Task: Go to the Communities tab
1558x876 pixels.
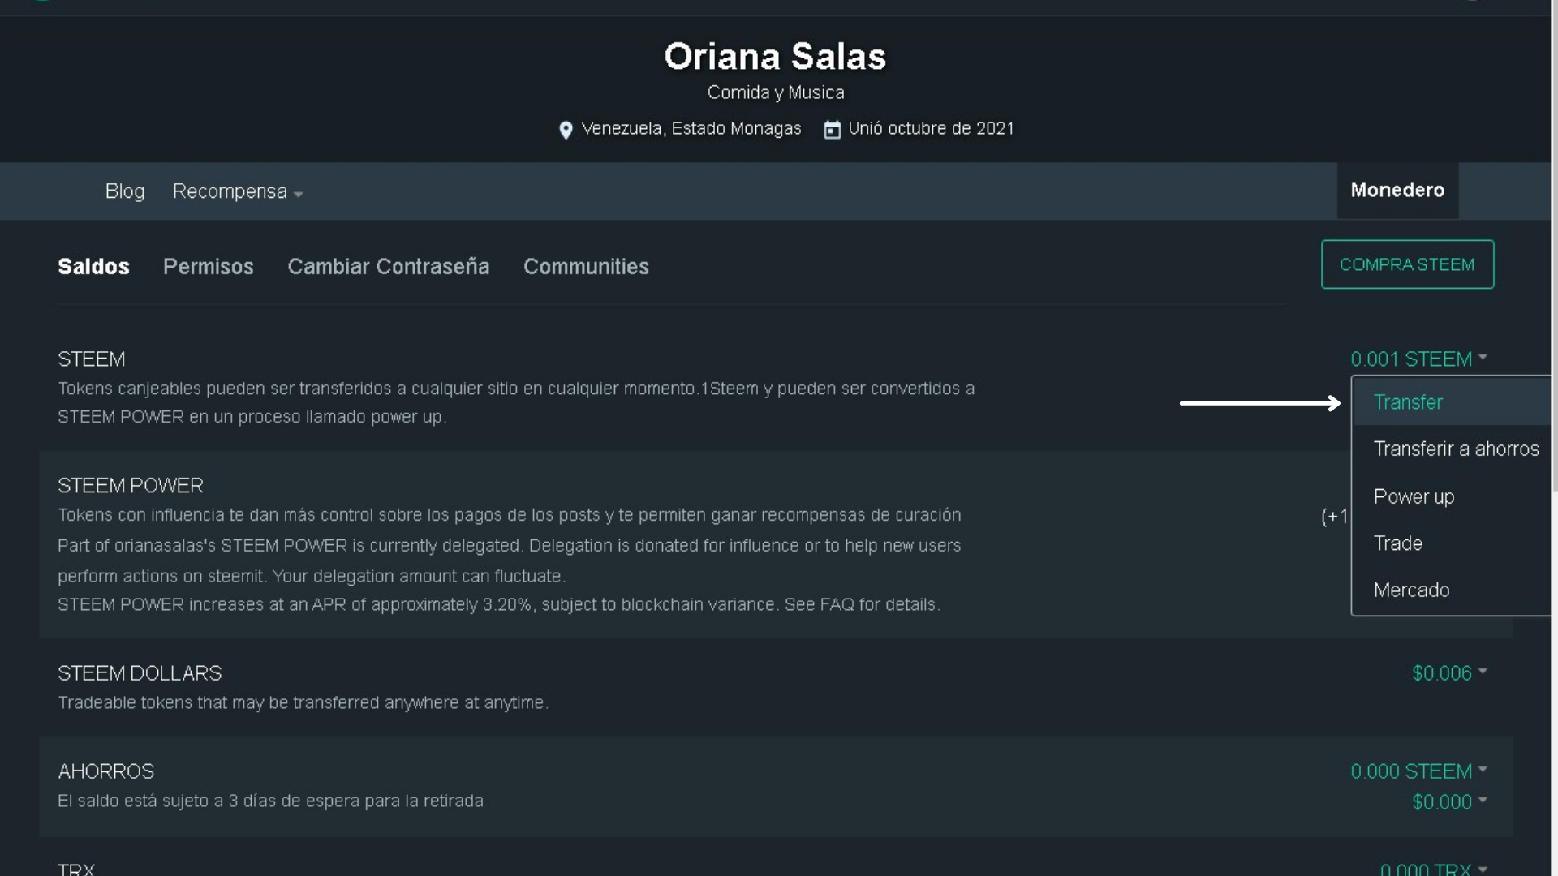Action: (x=585, y=267)
